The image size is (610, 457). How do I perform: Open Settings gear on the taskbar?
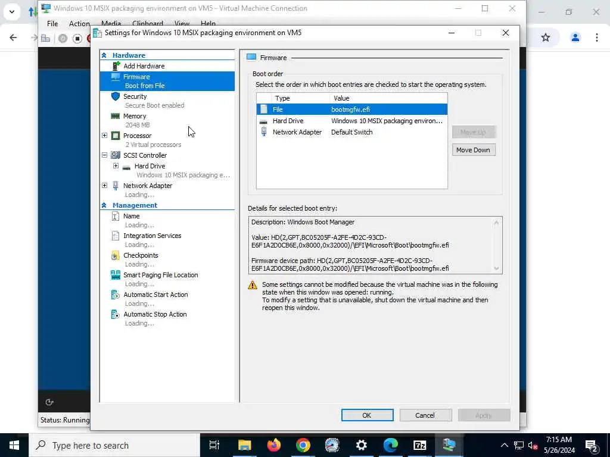362,445
